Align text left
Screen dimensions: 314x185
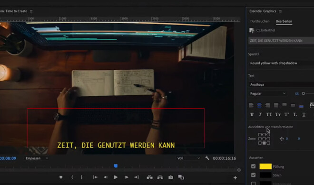pyautogui.click(x=251, y=105)
